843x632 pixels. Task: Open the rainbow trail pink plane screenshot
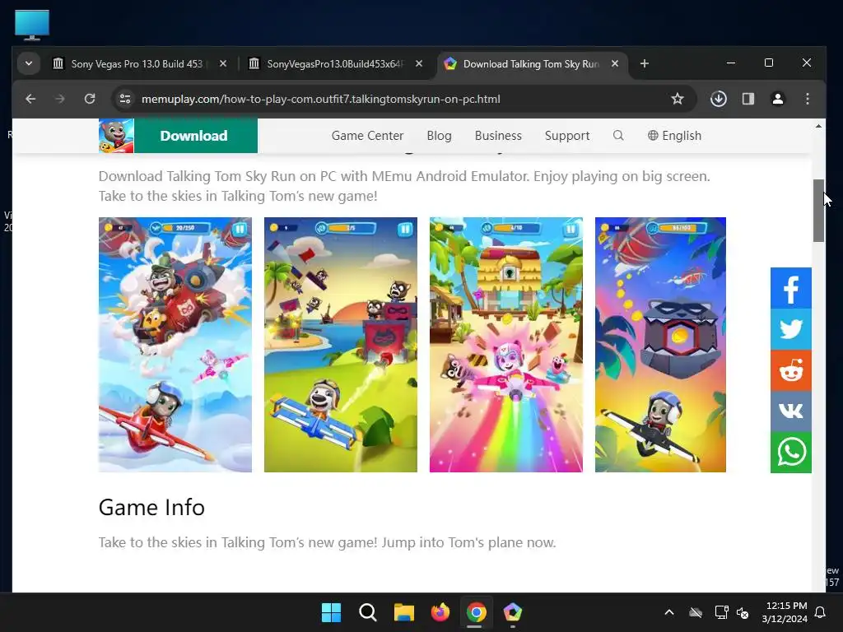(x=506, y=345)
